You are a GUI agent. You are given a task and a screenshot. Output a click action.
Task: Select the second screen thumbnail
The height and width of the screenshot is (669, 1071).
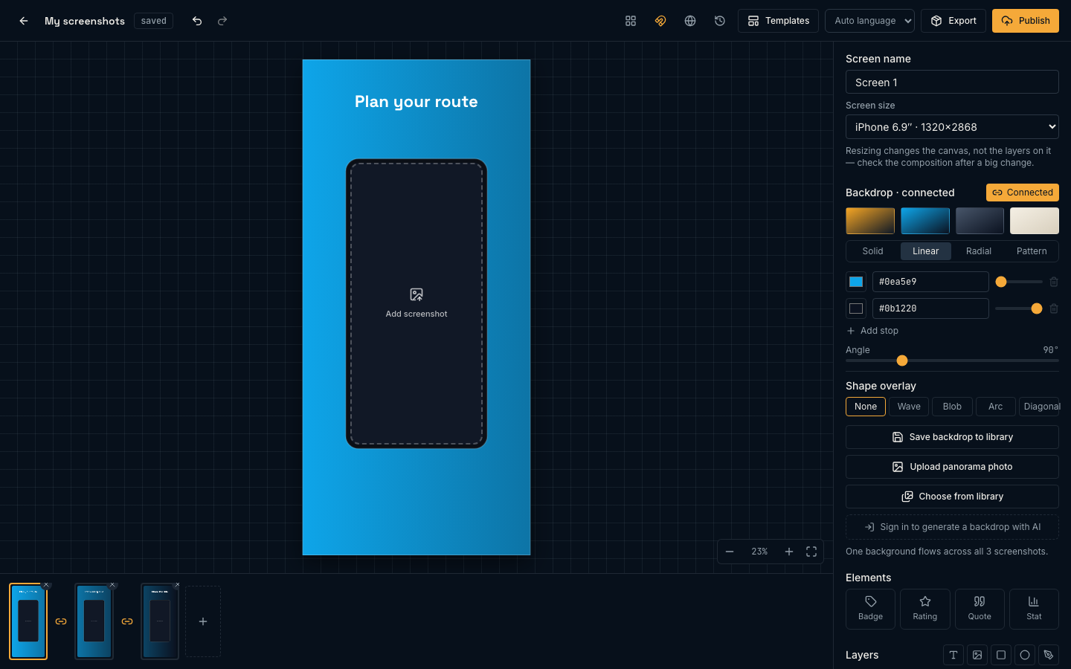click(94, 621)
